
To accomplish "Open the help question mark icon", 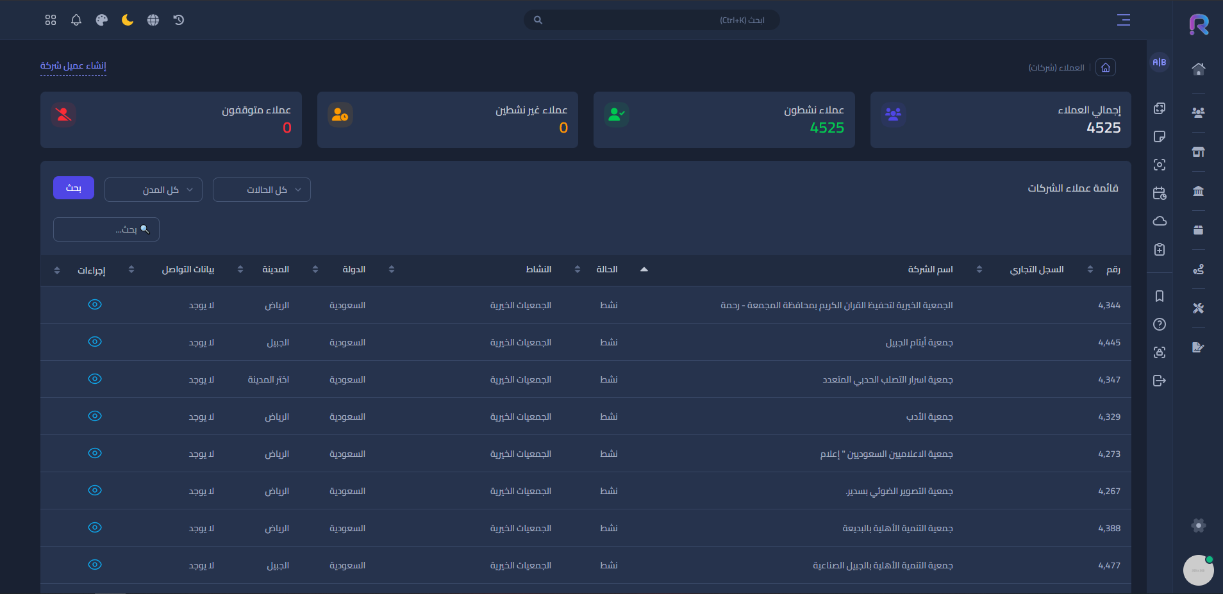I will 1160,324.
